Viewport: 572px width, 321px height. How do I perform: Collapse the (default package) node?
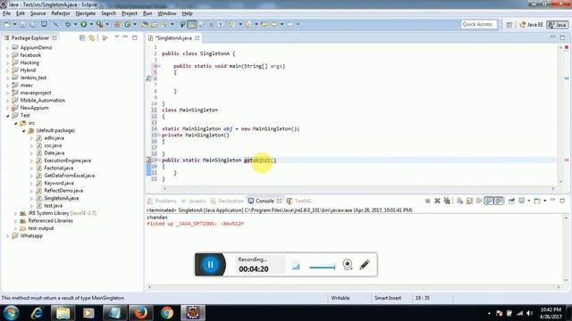(x=24, y=130)
